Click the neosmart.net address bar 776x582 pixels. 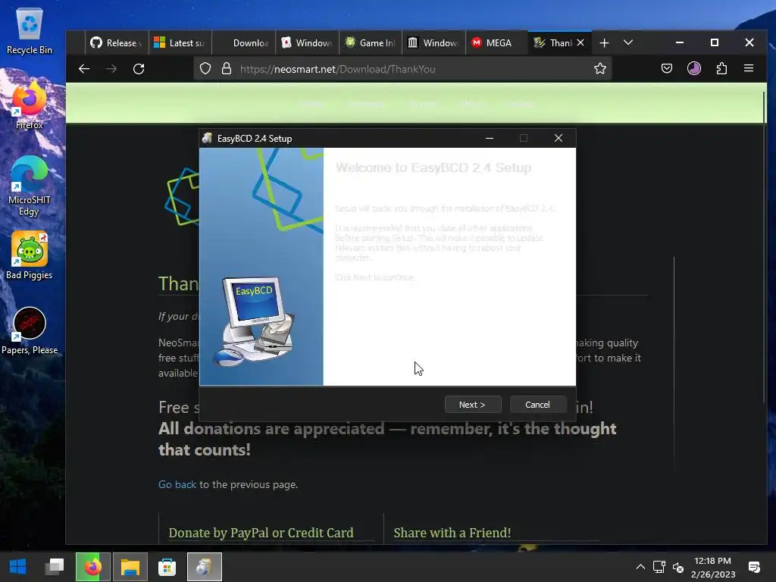click(x=403, y=69)
